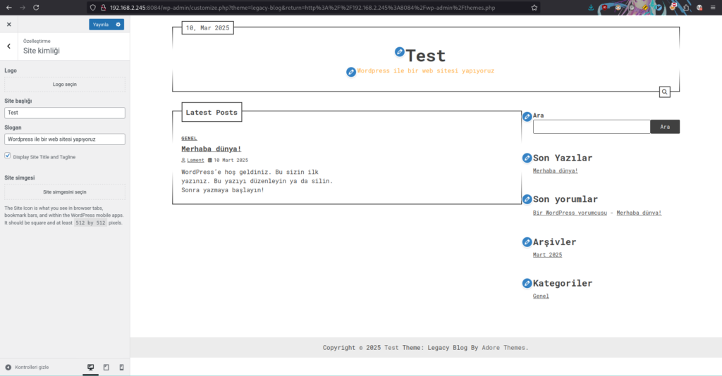Click the edit pencil beside Kategoriler widget
Viewport: 722px width, 376px height.
click(x=527, y=284)
